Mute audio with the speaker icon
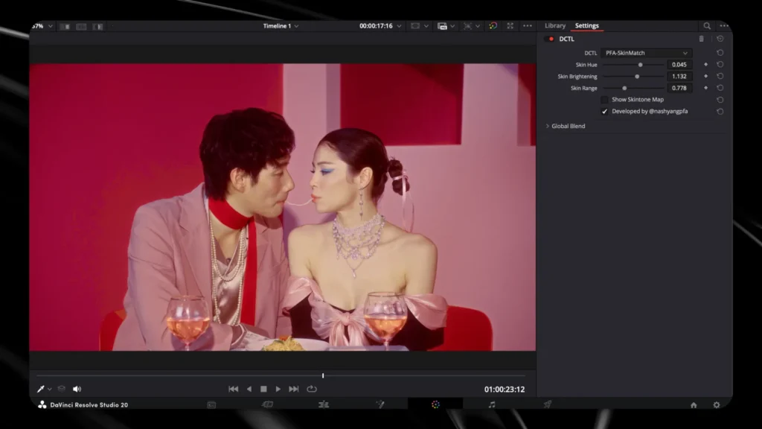The width and height of the screenshot is (762, 429). (x=77, y=389)
